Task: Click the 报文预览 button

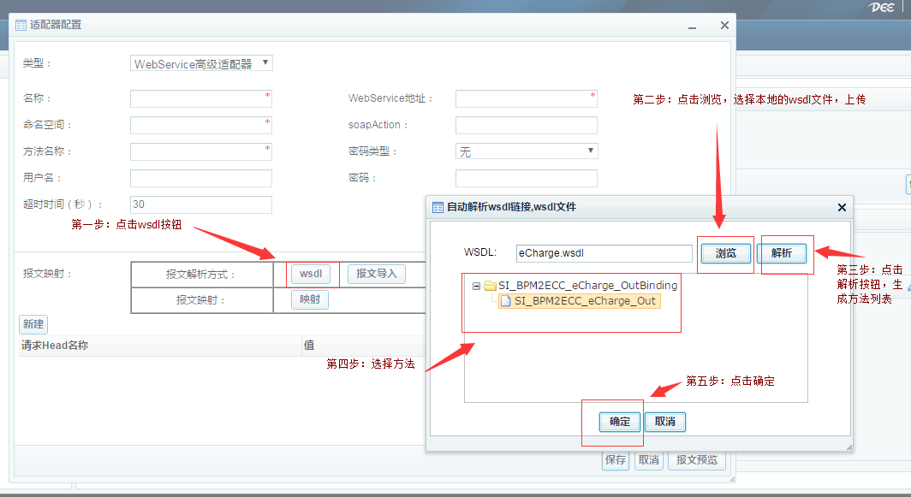Action: pyautogui.click(x=697, y=460)
